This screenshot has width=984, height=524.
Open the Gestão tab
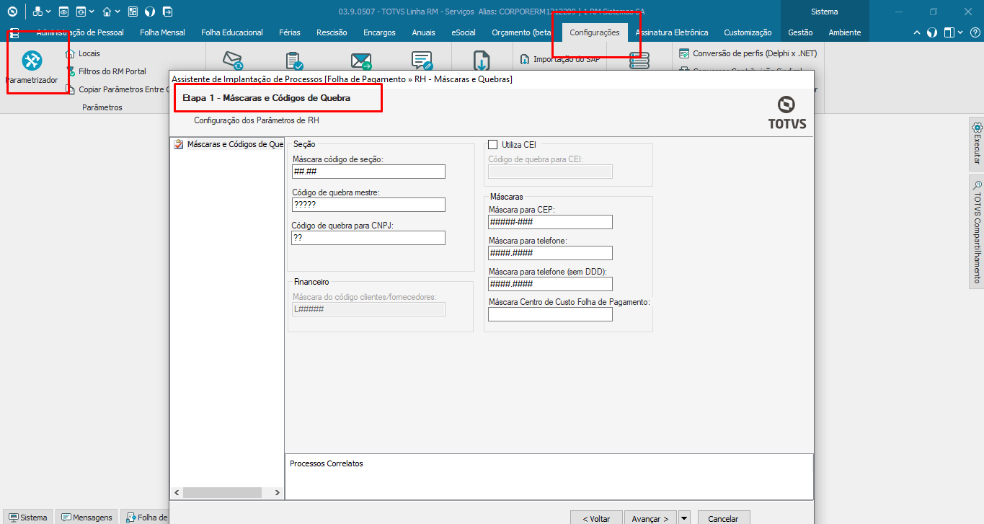[800, 32]
